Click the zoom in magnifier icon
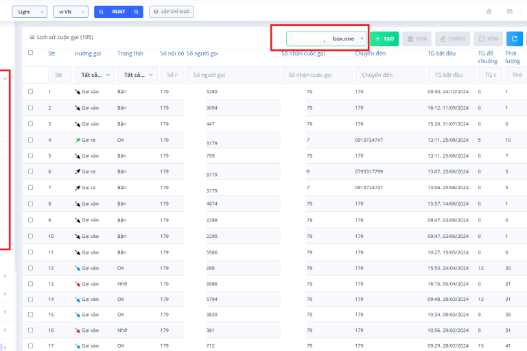 coord(137,12)
